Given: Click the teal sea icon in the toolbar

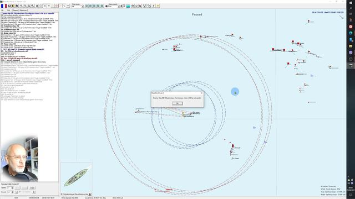Looking at the screenshot, I should click(128, 6).
